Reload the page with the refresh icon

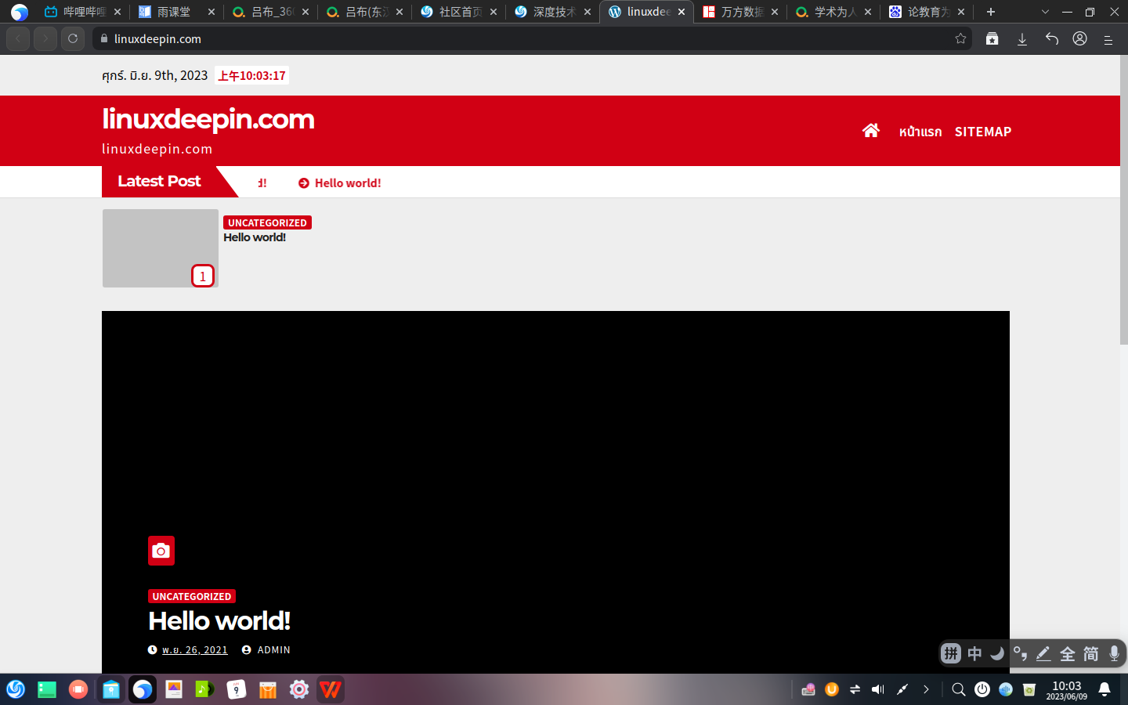pos(73,38)
